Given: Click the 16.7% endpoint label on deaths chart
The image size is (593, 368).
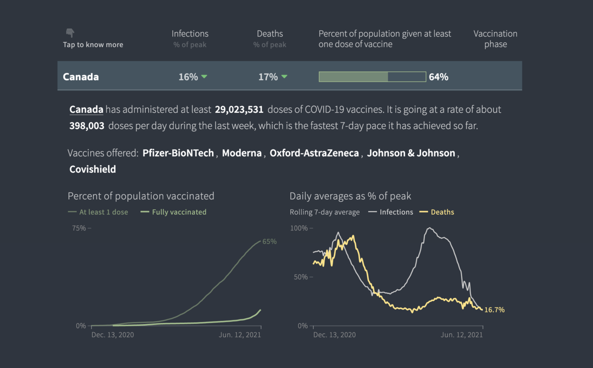Looking at the screenshot, I should coord(494,310).
